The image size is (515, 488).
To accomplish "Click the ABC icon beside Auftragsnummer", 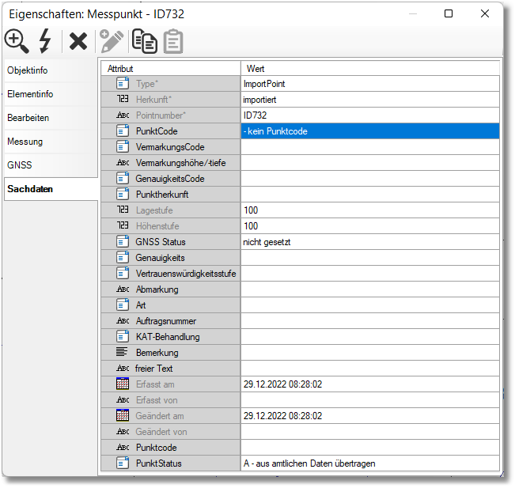I will pos(123,321).
